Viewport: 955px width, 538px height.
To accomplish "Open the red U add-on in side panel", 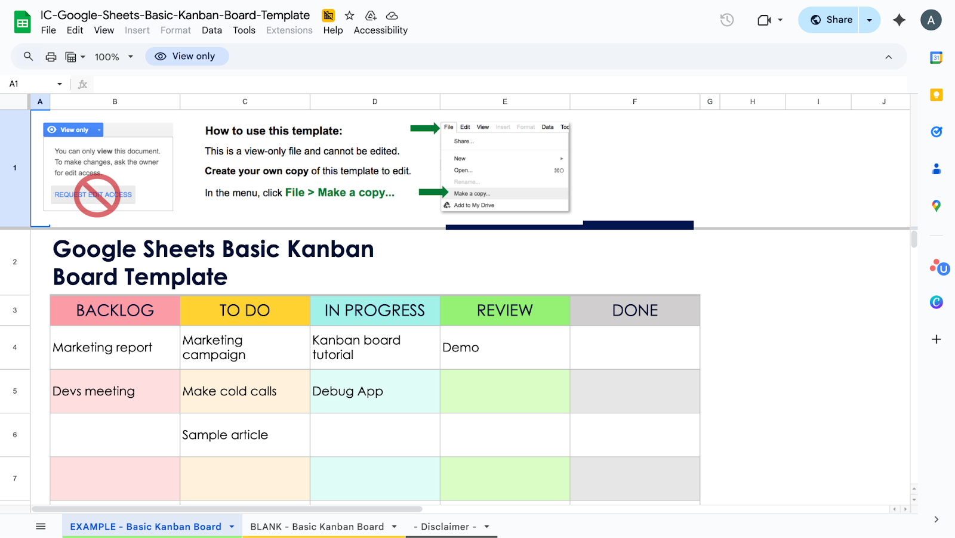I will (939, 267).
